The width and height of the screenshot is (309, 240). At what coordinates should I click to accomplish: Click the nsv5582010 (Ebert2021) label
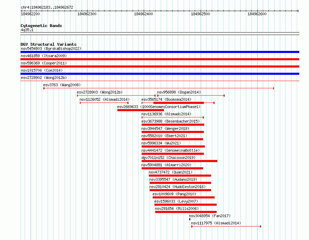(164, 136)
